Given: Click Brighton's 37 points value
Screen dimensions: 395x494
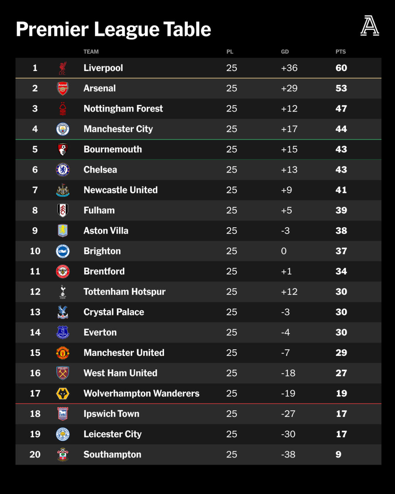Looking at the screenshot, I should pyautogui.click(x=341, y=251).
